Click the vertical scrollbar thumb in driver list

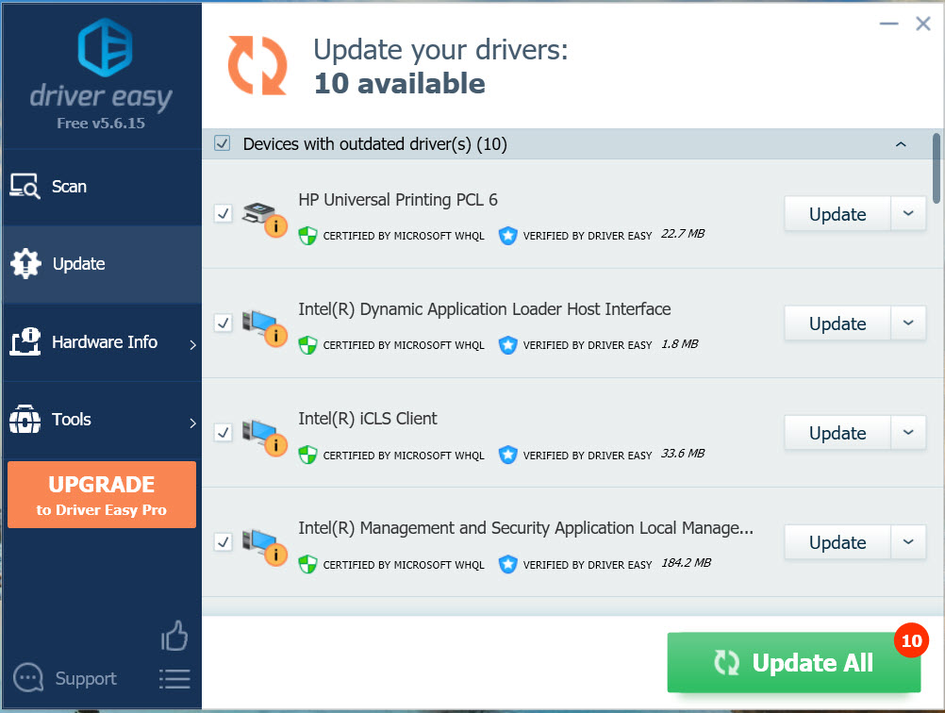(x=936, y=168)
